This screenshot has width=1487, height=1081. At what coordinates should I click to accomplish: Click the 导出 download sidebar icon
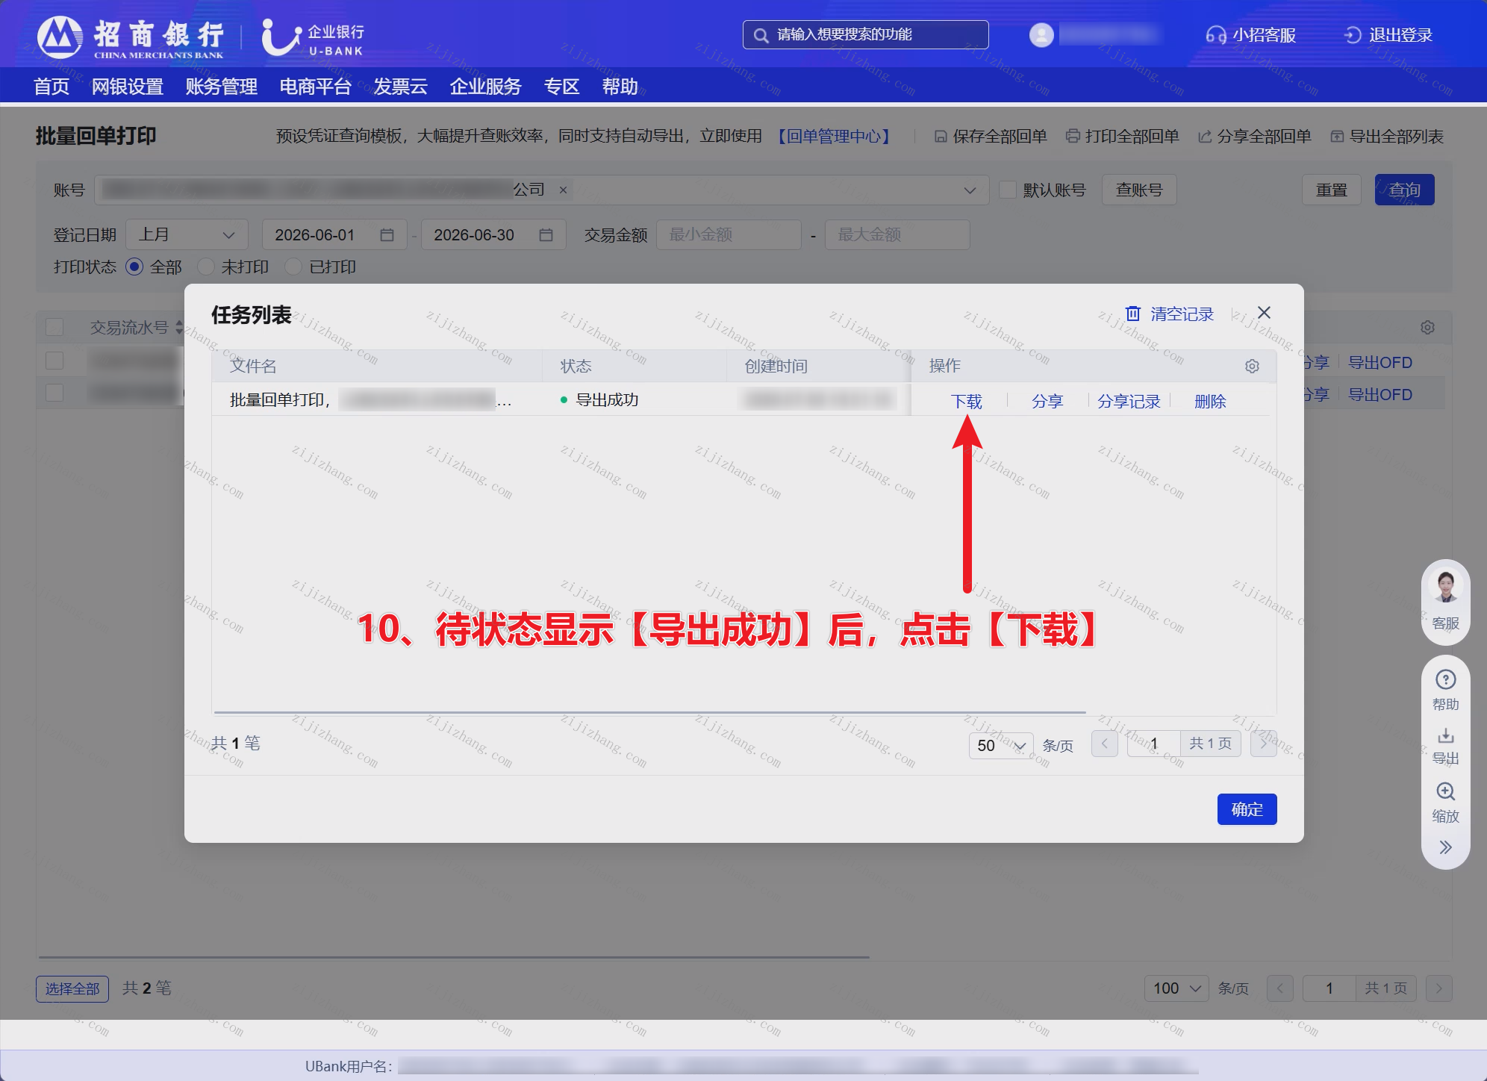click(1445, 736)
